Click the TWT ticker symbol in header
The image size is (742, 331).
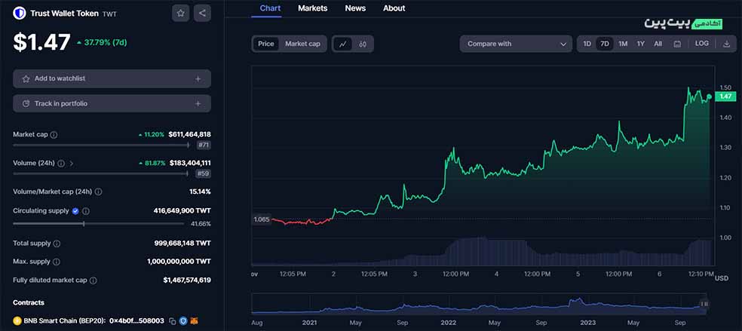pos(109,14)
